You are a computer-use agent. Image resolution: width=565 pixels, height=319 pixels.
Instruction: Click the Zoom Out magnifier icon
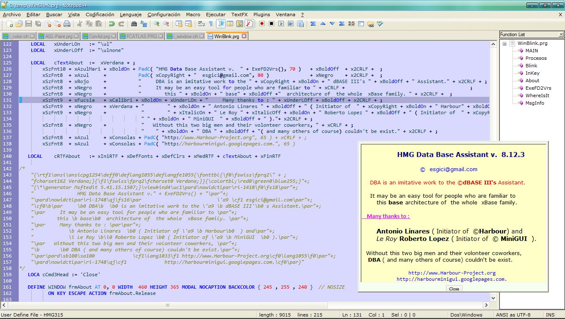[x=166, y=24]
